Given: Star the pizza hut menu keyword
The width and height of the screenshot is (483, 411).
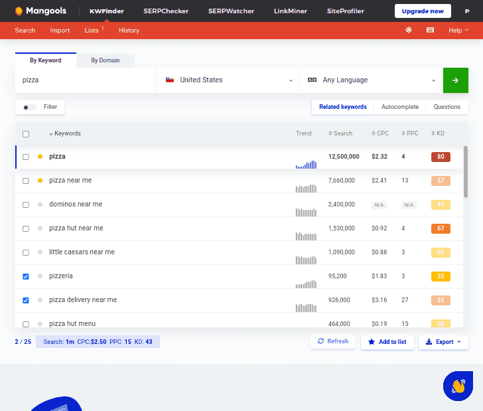Looking at the screenshot, I should pos(40,324).
